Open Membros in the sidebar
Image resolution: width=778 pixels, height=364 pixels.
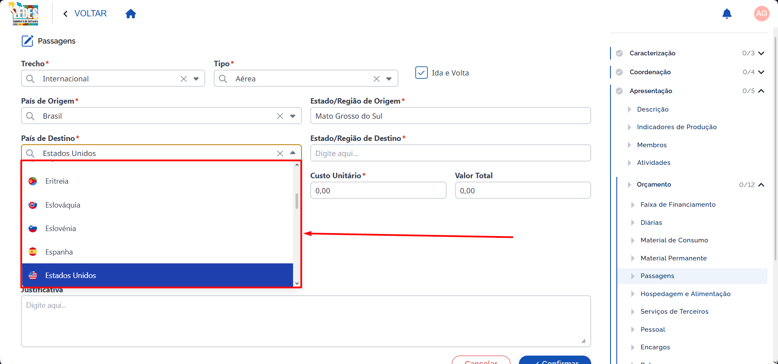click(652, 145)
